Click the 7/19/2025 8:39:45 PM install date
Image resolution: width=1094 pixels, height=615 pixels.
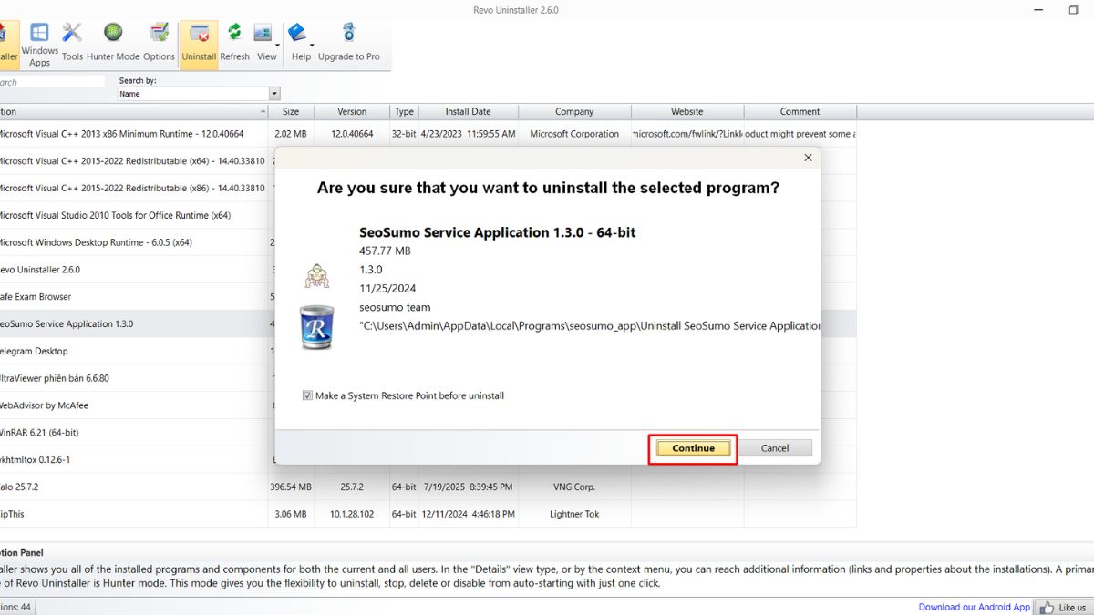(x=469, y=487)
